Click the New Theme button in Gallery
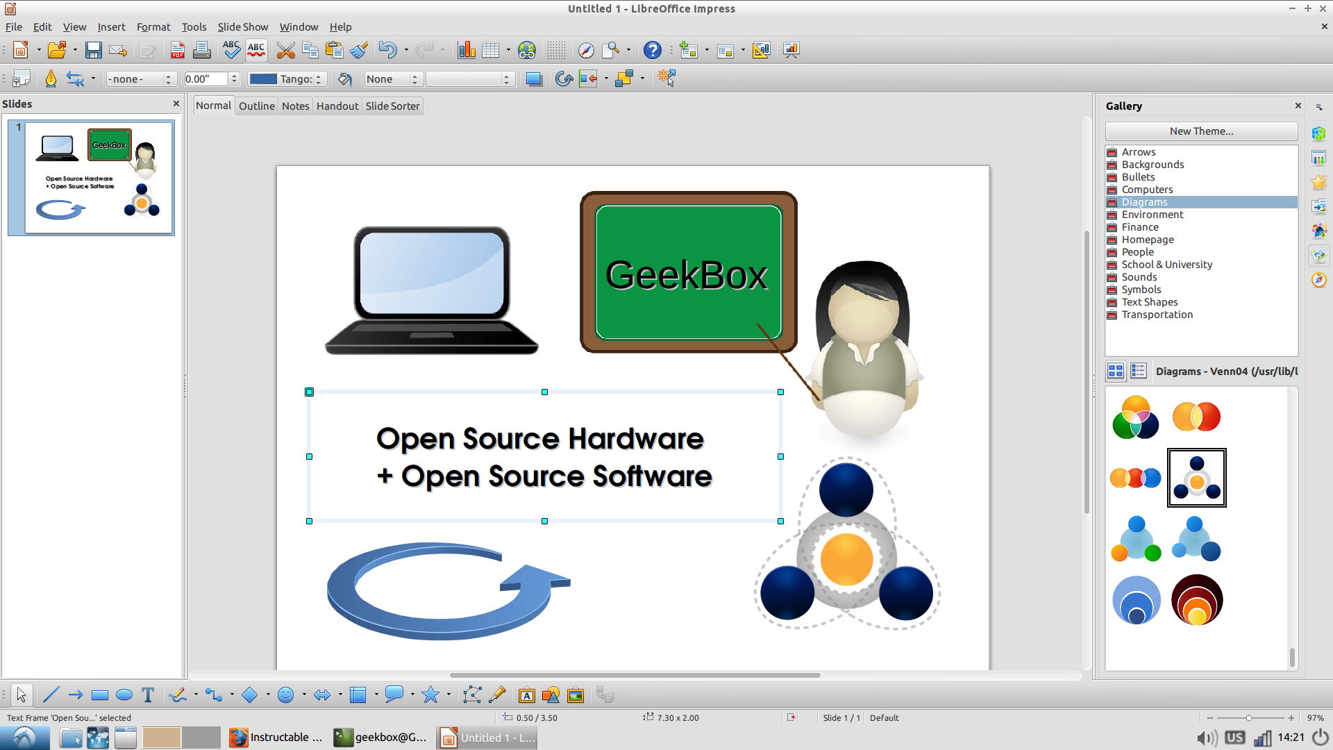 coord(1201,130)
